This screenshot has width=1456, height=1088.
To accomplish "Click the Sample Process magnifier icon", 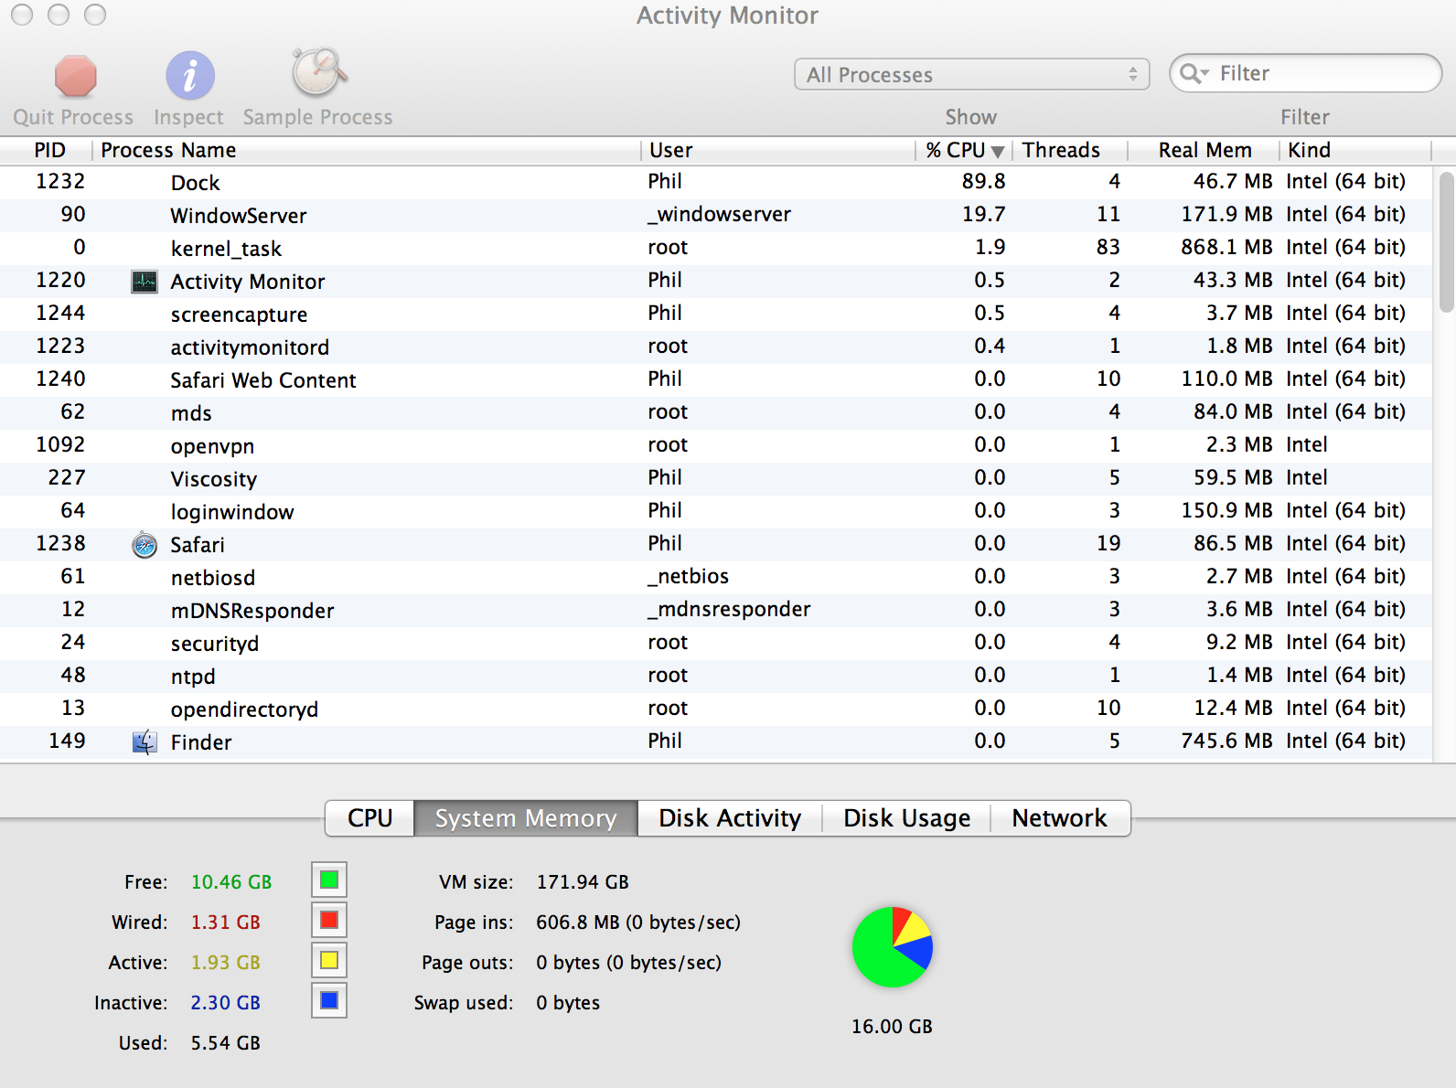I will pyautogui.click(x=318, y=73).
